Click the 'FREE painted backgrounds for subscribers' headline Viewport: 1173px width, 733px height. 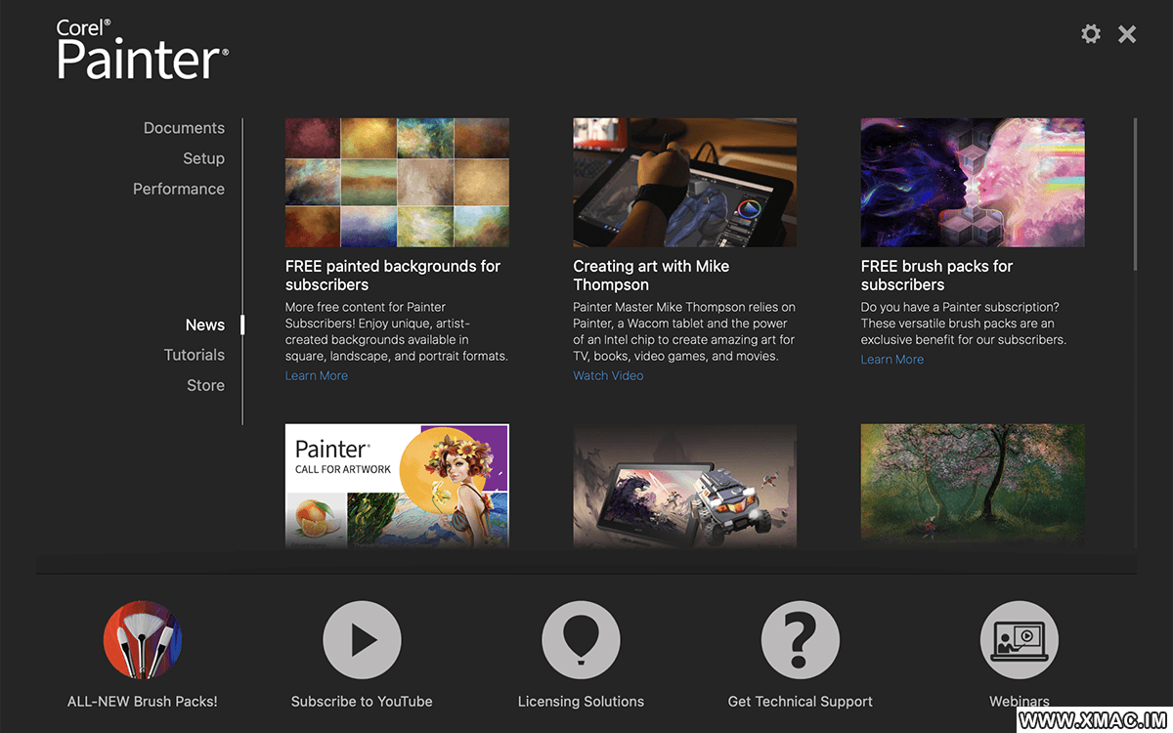pyautogui.click(x=393, y=276)
